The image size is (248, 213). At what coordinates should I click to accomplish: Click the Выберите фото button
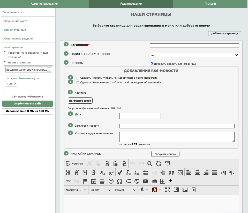[x=80, y=101]
